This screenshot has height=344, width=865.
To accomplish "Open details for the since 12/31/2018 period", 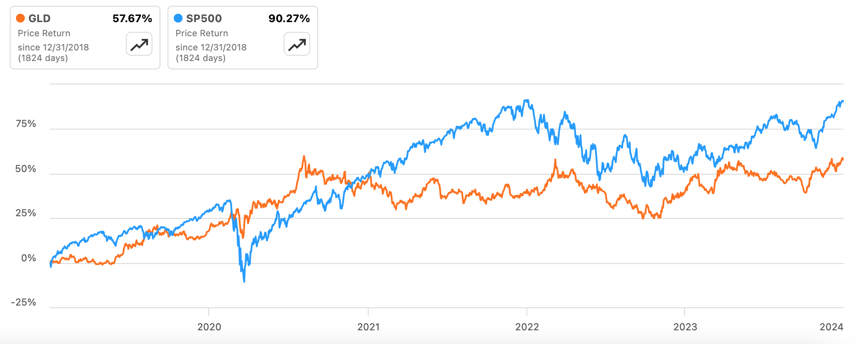I will (53, 47).
